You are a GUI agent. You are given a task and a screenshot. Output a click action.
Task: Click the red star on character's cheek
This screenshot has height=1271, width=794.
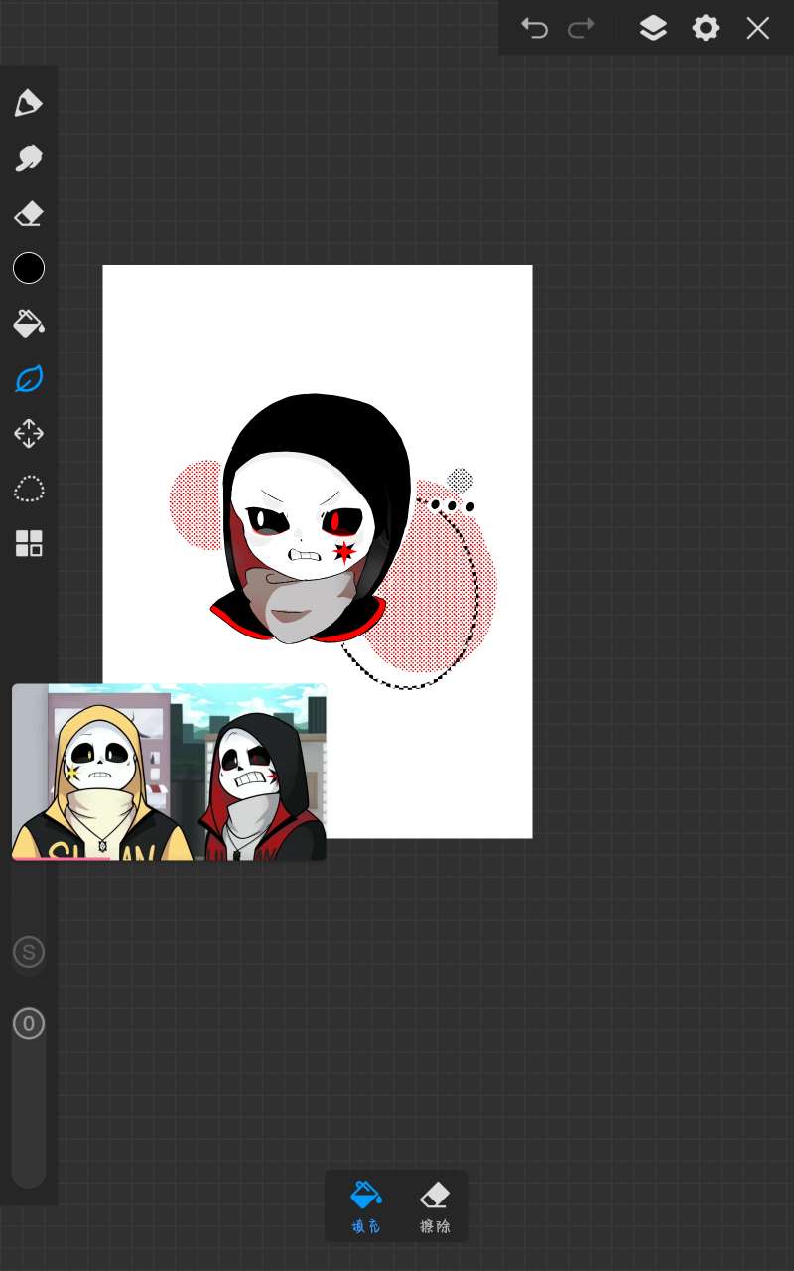(344, 552)
